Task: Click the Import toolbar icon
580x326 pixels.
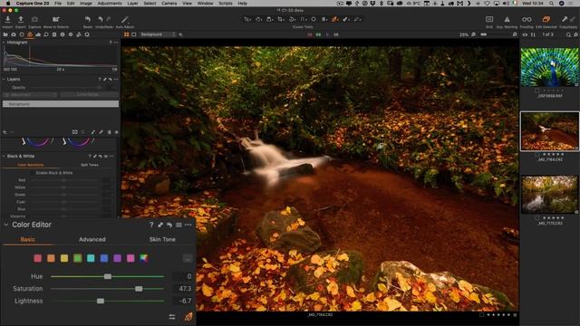Action: (7, 19)
